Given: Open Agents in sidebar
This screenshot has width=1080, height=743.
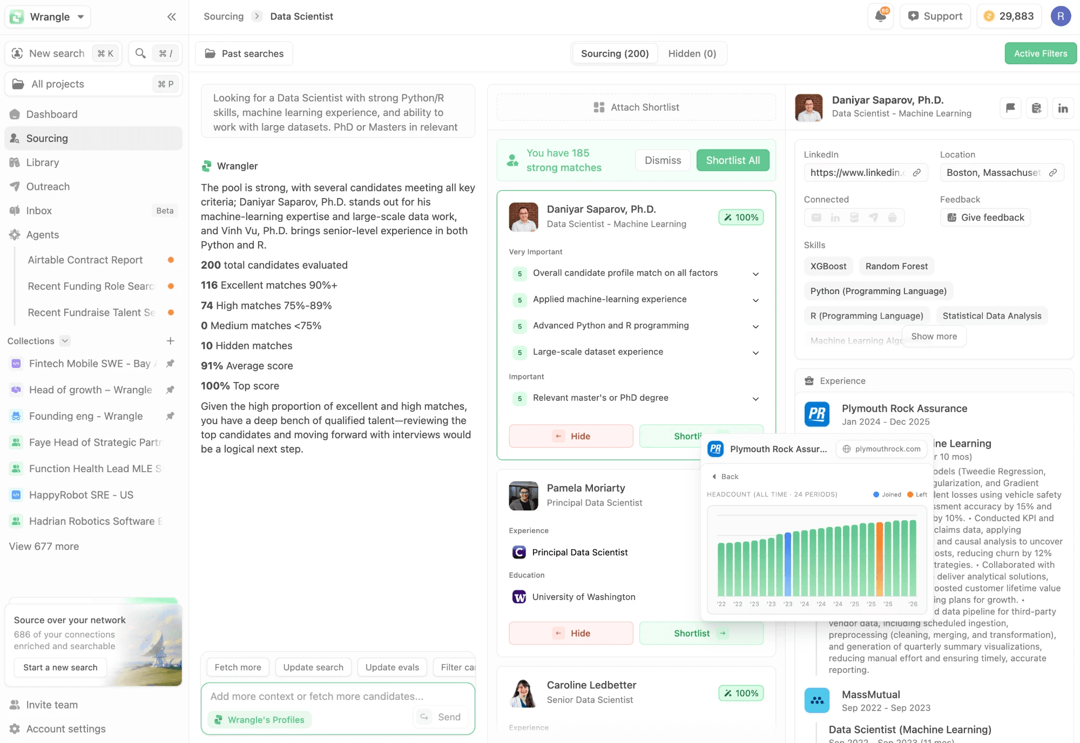Looking at the screenshot, I should click(93, 235).
